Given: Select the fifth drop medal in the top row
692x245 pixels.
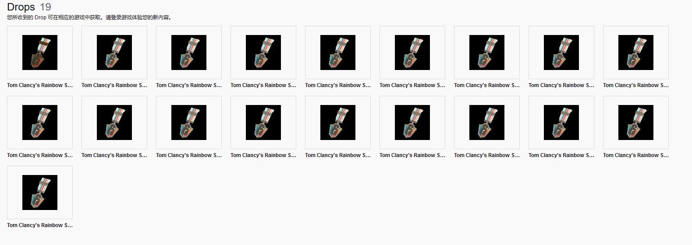Looking at the screenshot, I should [338, 52].
